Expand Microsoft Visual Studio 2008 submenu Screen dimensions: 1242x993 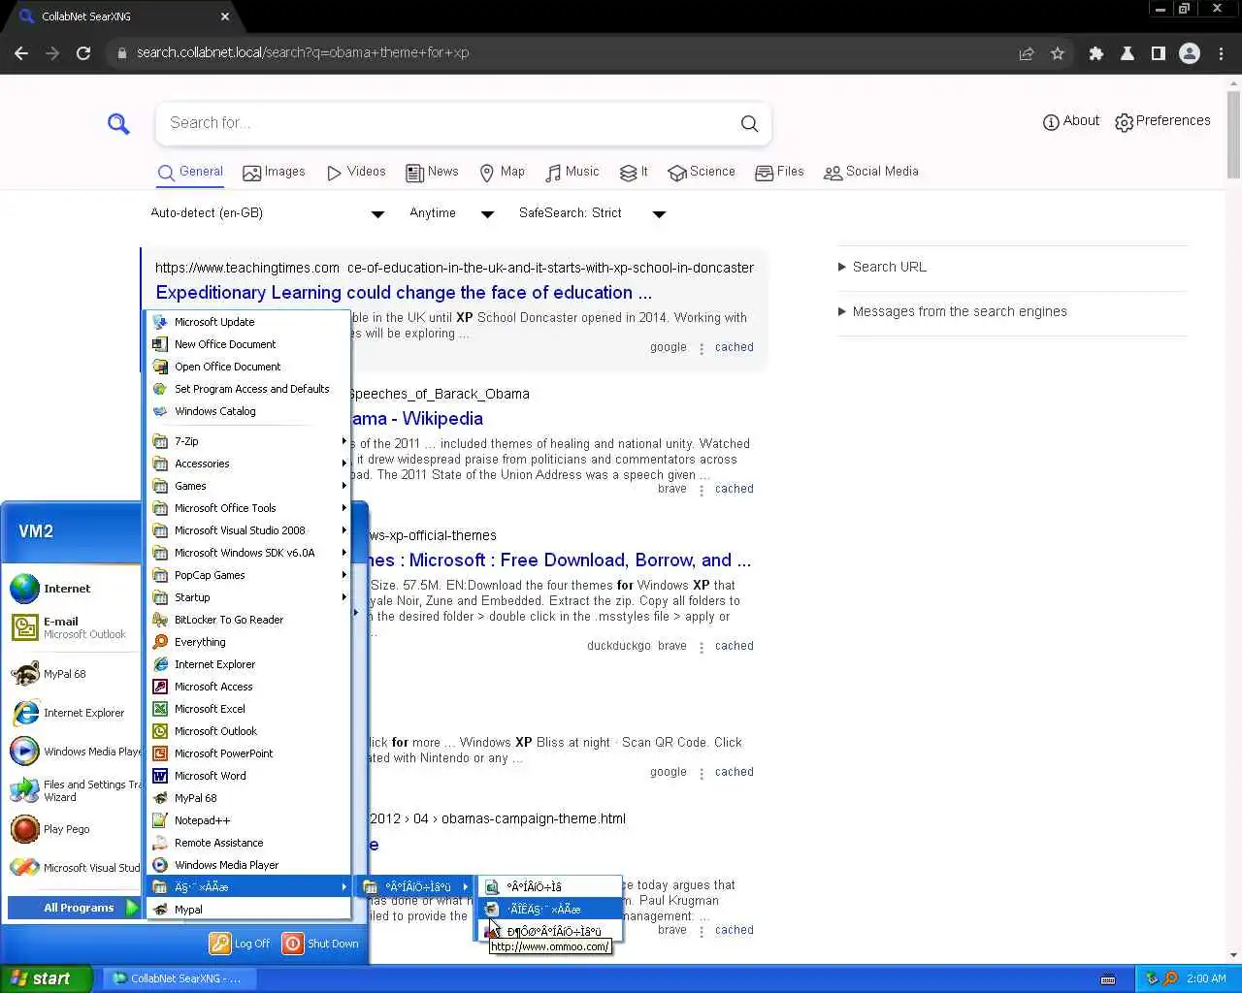point(247,530)
